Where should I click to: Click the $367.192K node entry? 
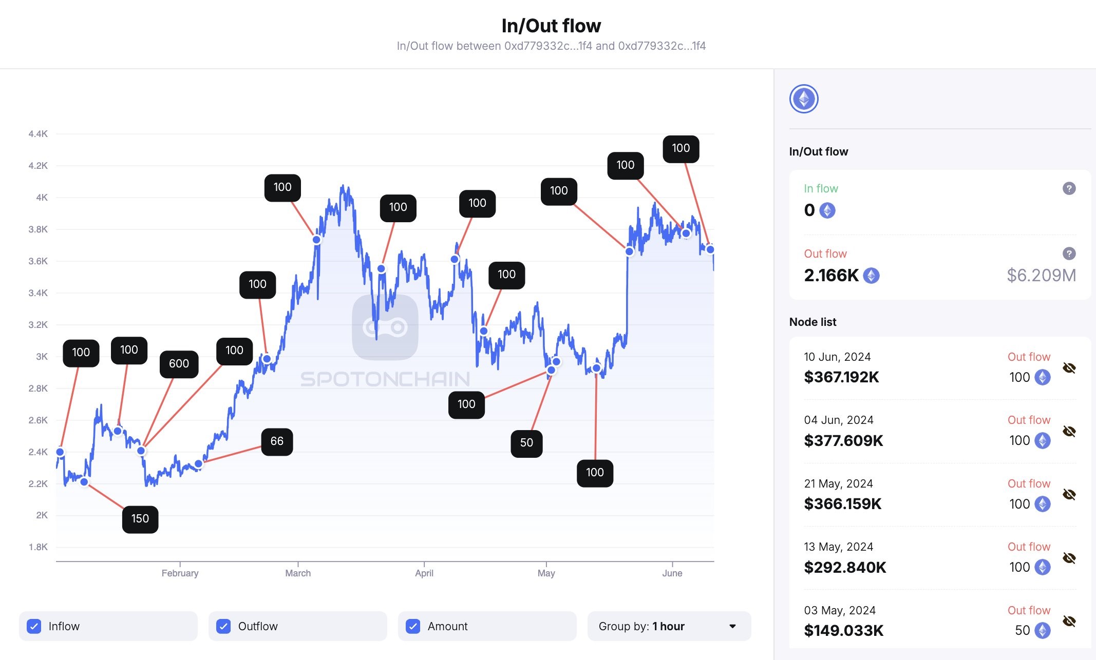click(x=841, y=377)
